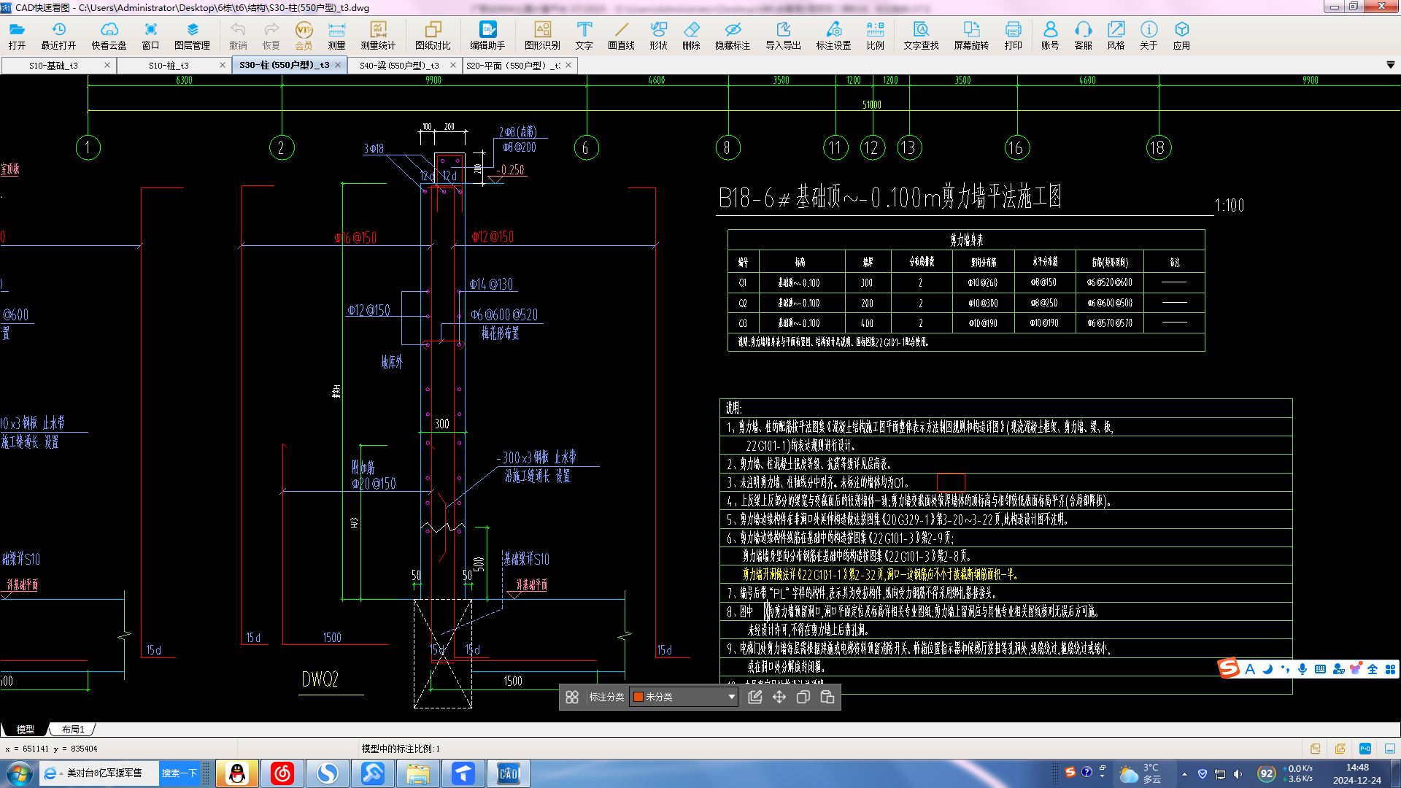
Task: Open the QQ penguin taskbar icon
Action: (237, 773)
